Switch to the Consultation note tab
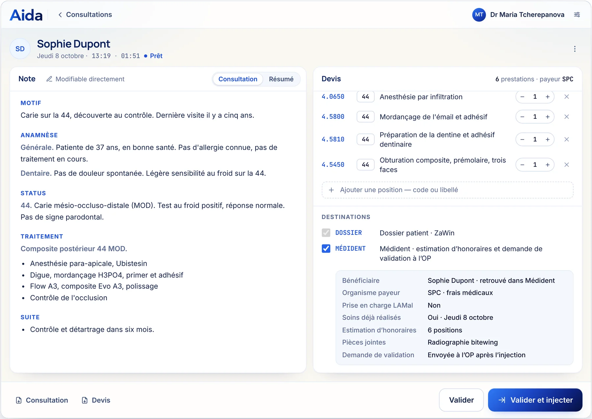 point(238,79)
